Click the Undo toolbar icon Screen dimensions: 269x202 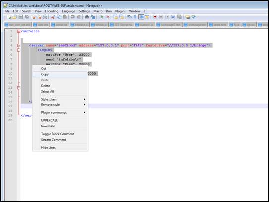tap(73, 17)
